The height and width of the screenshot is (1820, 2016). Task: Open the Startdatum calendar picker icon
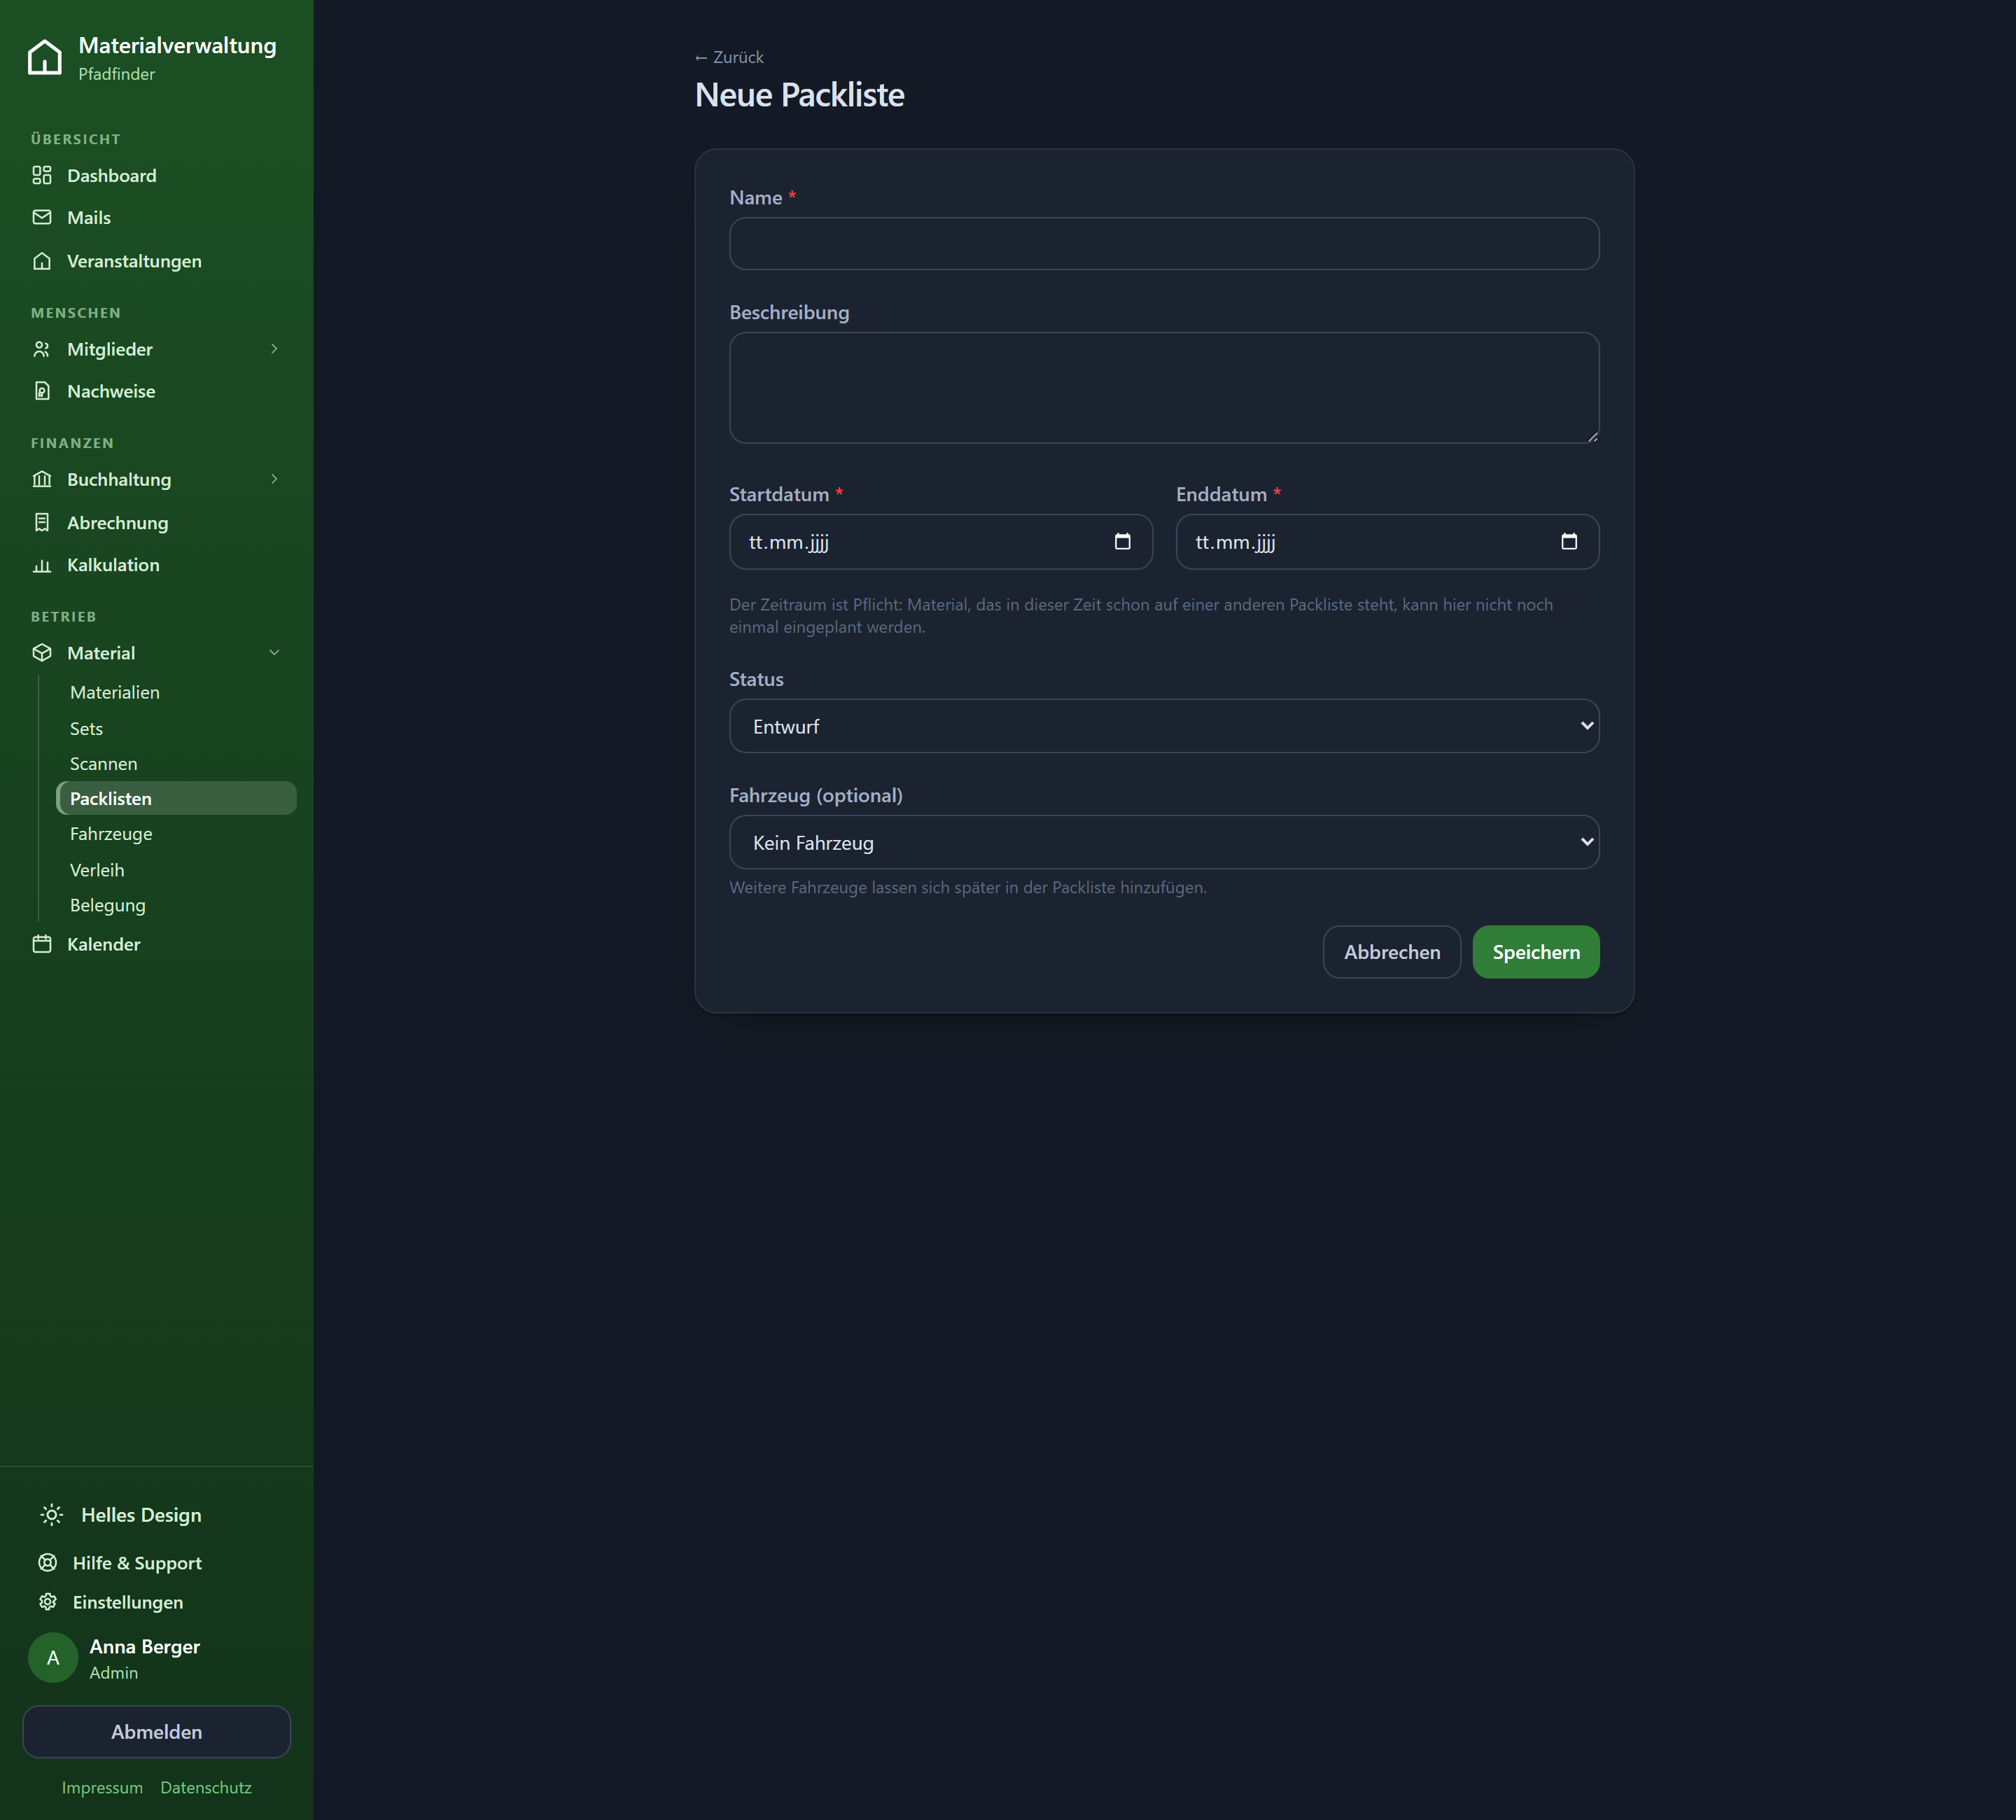(1122, 541)
